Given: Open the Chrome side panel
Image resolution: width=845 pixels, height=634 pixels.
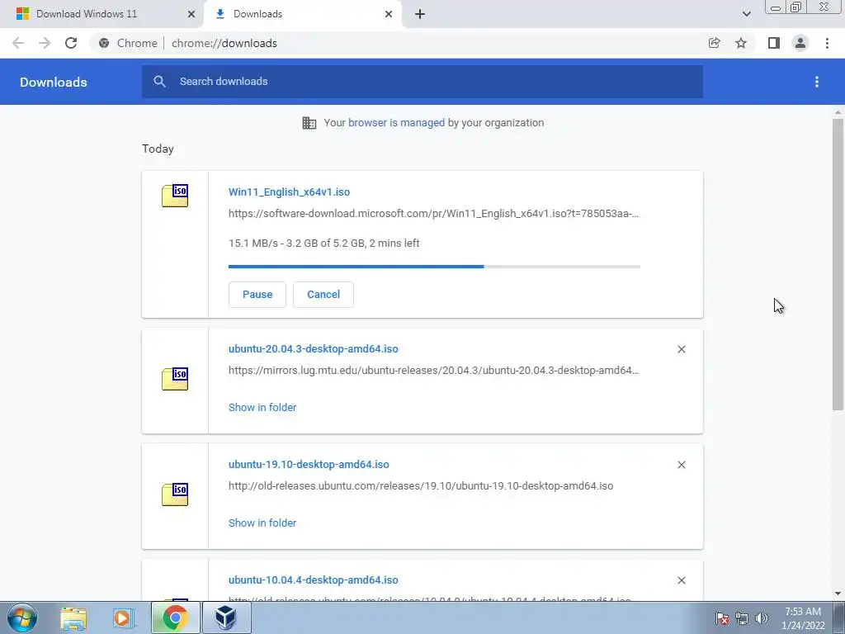Looking at the screenshot, I should [774, 43].
